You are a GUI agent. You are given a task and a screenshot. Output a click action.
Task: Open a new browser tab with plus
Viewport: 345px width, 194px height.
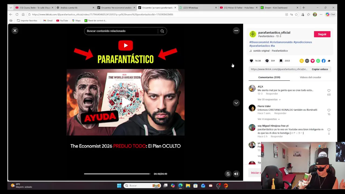303,8
